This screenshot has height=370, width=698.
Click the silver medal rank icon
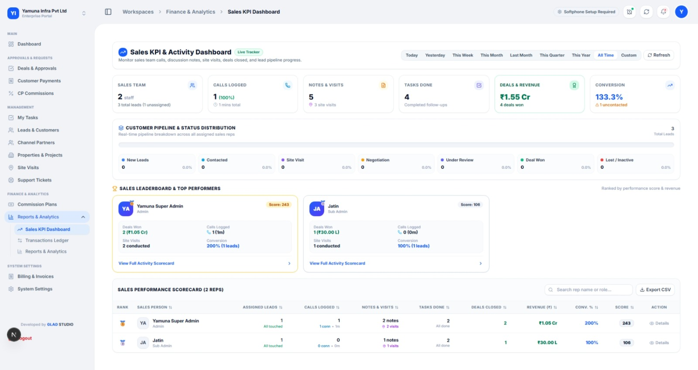click(123, 343)
